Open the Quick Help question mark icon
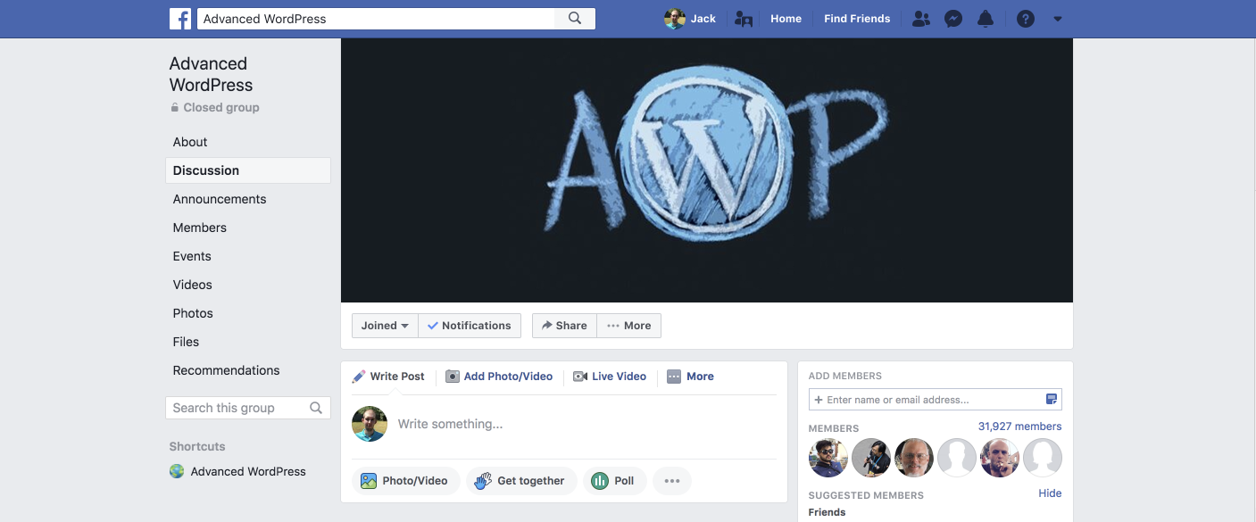The height and width of the screenshot is (522, 1256). 1026,19
